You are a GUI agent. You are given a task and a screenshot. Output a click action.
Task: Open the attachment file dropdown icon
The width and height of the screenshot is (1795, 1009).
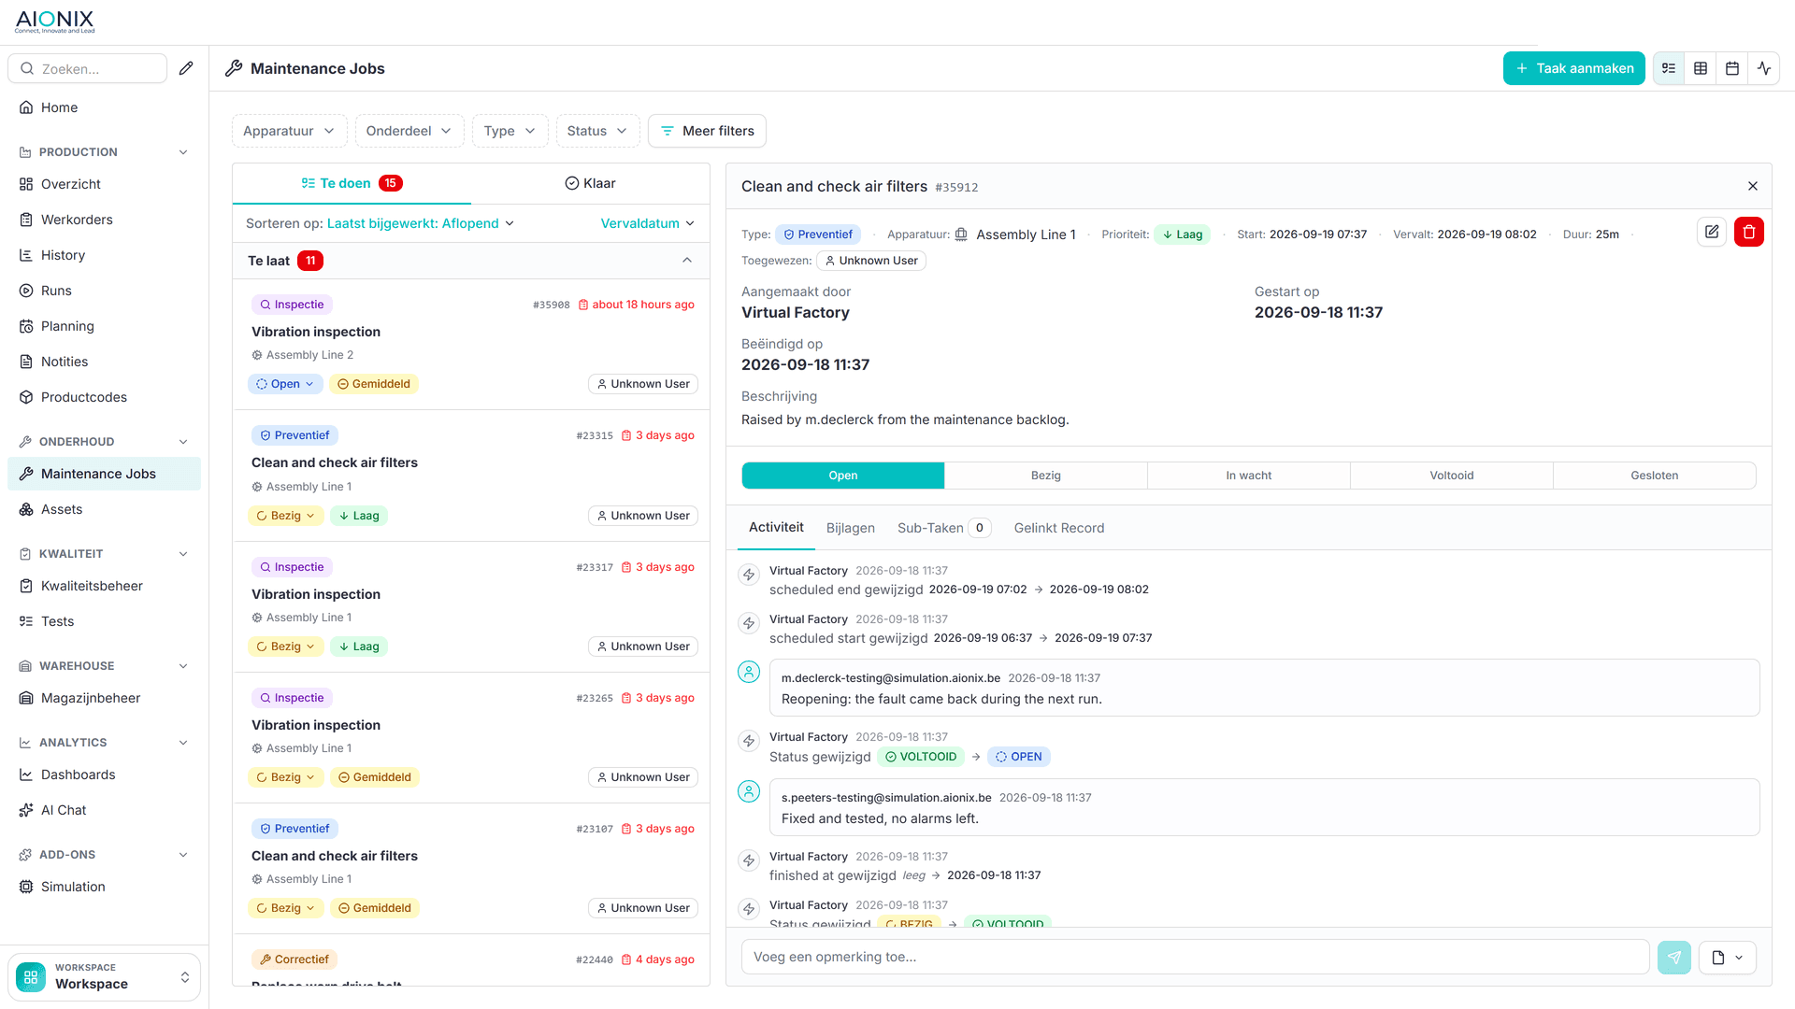pos(1728,957)
